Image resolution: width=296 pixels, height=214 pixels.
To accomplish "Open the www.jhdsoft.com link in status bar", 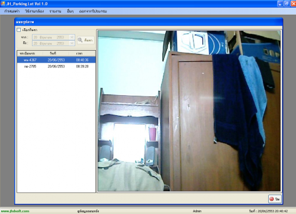I will 15,211.
